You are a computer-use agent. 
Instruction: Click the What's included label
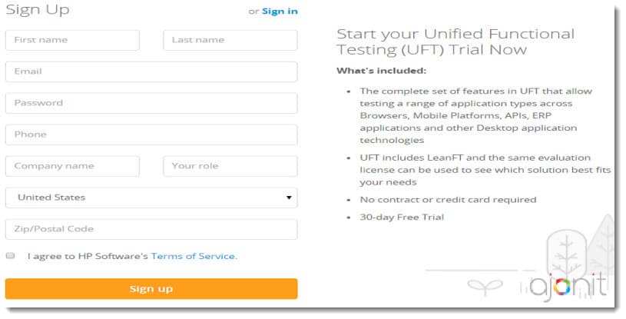(x=381, y=71)
